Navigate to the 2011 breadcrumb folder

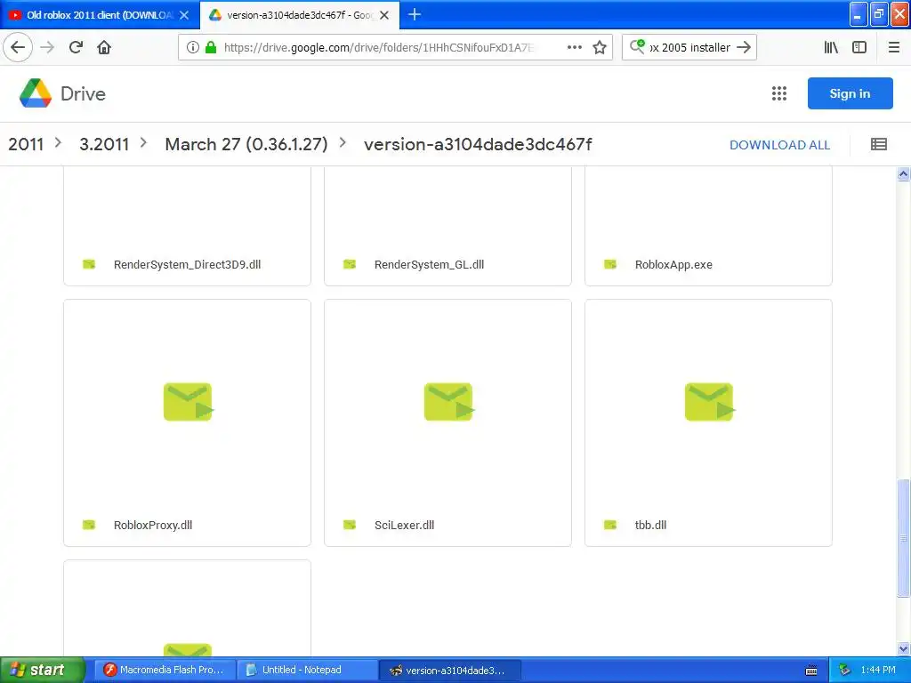[26, 144]
